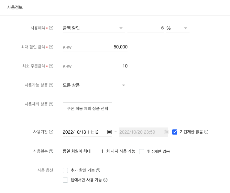Enable the 횟수제한 없음 checkbox

pos(142,151)
